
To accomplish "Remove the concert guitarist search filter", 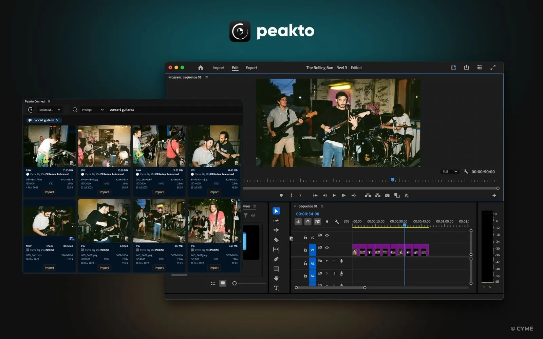I will click(x=58, y=120).
